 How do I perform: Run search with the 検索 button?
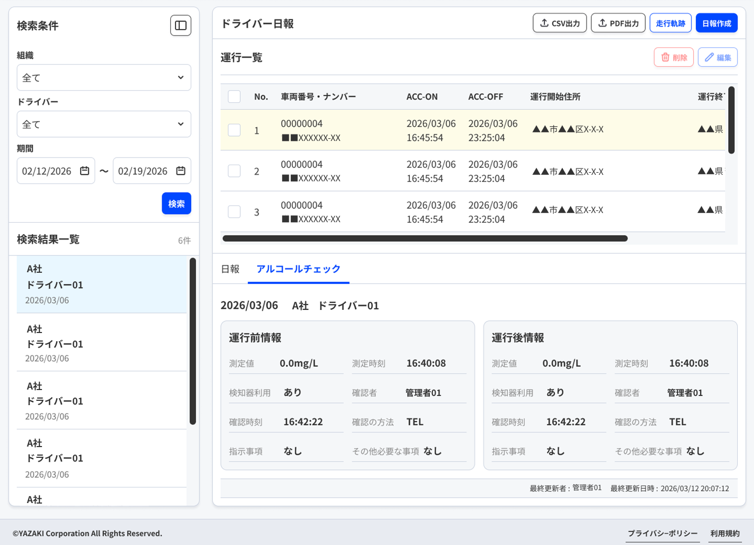pyautogui.click(x=177, y=203)
